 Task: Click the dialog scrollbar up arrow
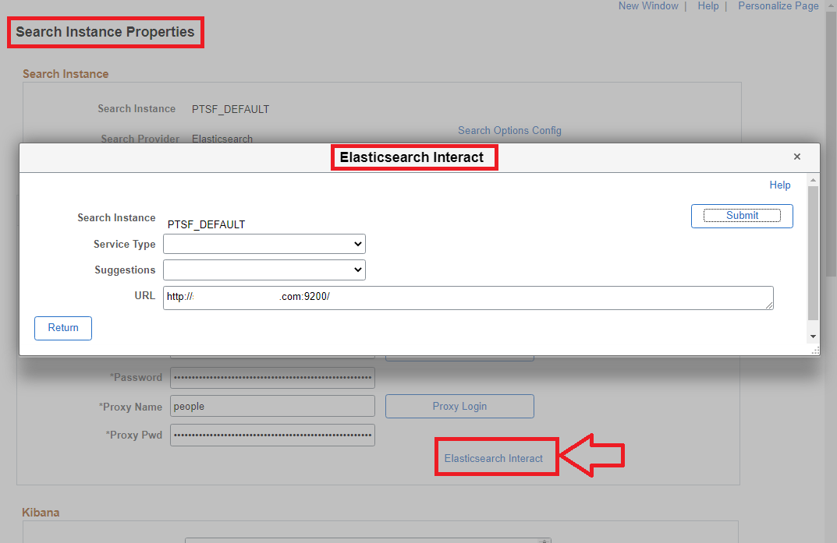[x=813, y=181]
